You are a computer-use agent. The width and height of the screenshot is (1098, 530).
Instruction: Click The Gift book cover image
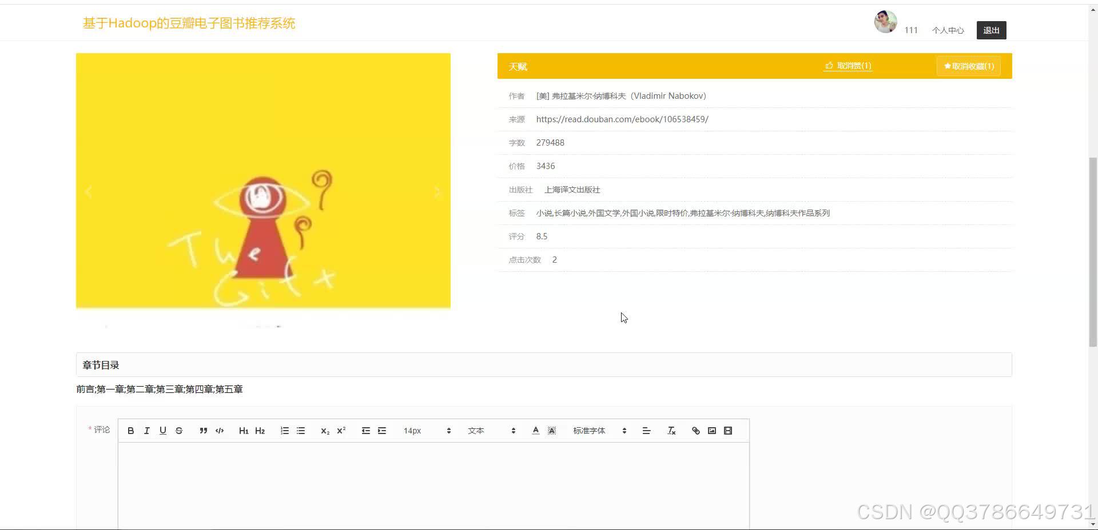(263, 180)
